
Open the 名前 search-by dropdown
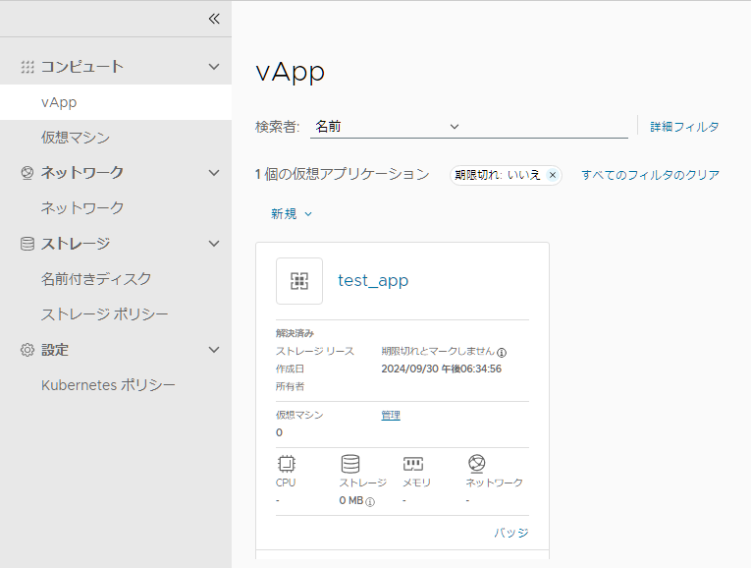387,127
